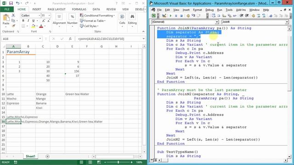Open the JoinN procedure dropdown in VBA

287,22
